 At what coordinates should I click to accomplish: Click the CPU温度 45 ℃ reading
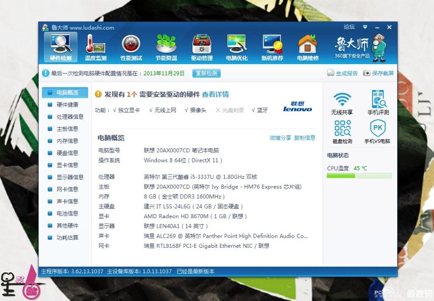click(x=347, y=168)
